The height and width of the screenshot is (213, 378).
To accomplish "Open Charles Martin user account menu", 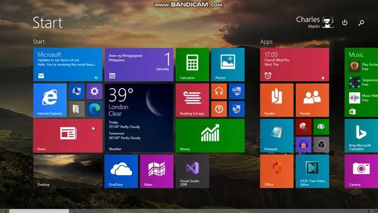I will (x=315, y=22).
